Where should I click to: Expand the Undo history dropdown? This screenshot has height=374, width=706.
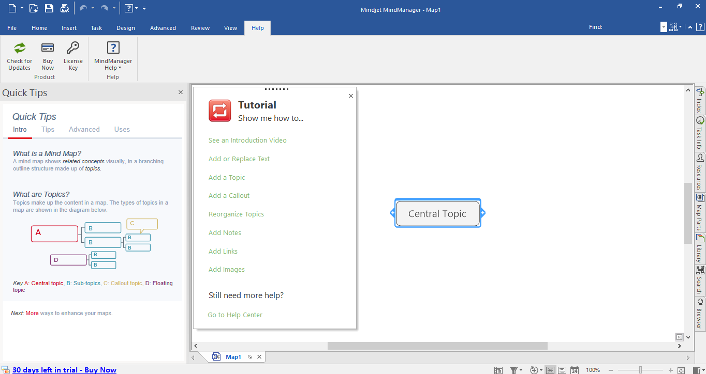click(93, 8)
